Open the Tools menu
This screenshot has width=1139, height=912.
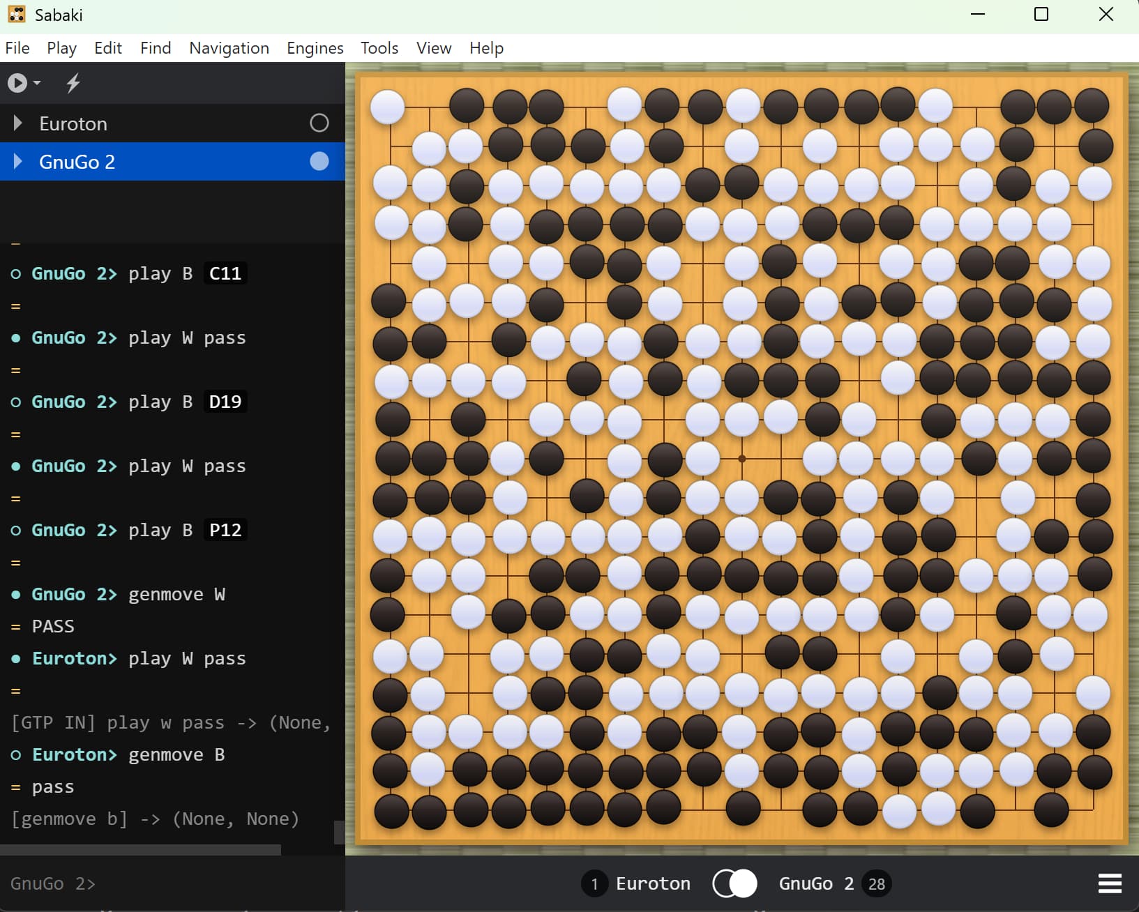click(379, 48)
